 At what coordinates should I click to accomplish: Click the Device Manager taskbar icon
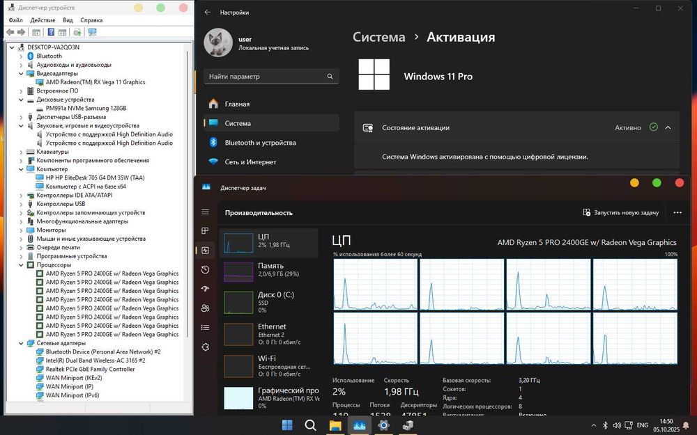point(407,425)
